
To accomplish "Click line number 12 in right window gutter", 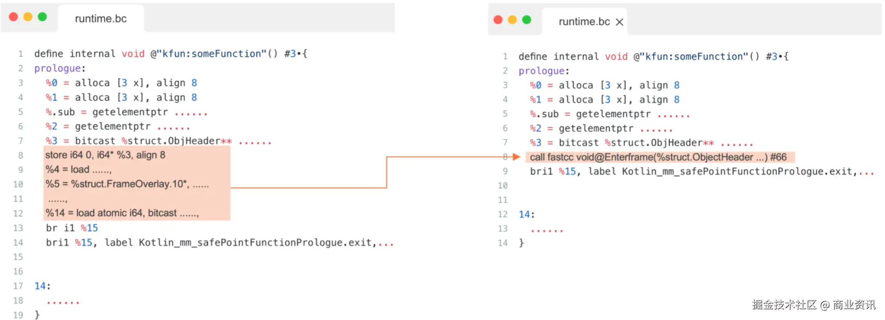I will pos(502,214).
